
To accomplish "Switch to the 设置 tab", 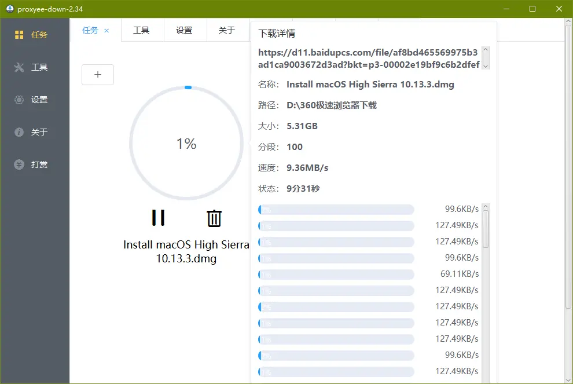I will pos(184,30).
